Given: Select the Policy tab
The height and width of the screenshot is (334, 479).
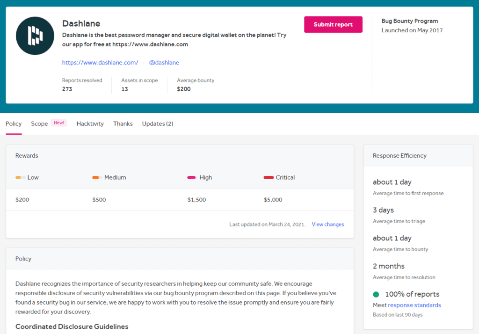Looking at the screenshot, I should point(13,123).
